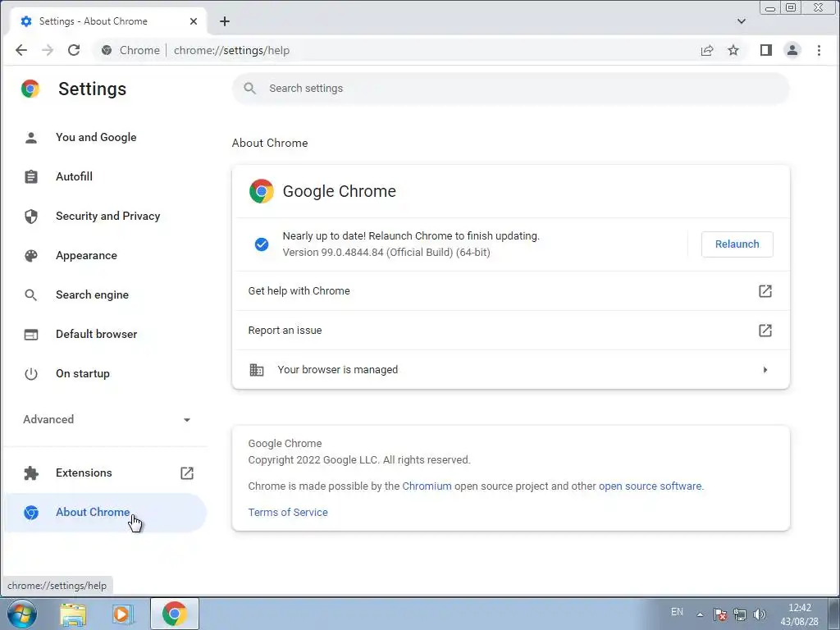Open the Terms of Service link
Screen dimensions: 840x630
[x=288, y=512]
